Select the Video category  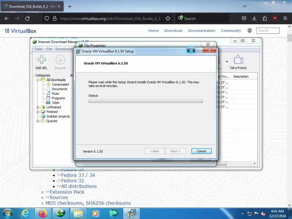coord(56,103)
